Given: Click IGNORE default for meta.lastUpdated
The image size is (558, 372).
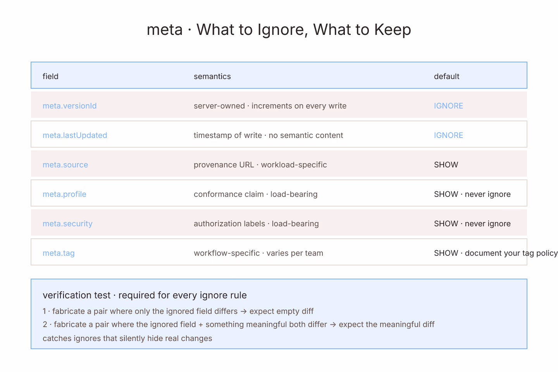Looking at the screenshot, I should pyautogui.click(x=448, y=135).
